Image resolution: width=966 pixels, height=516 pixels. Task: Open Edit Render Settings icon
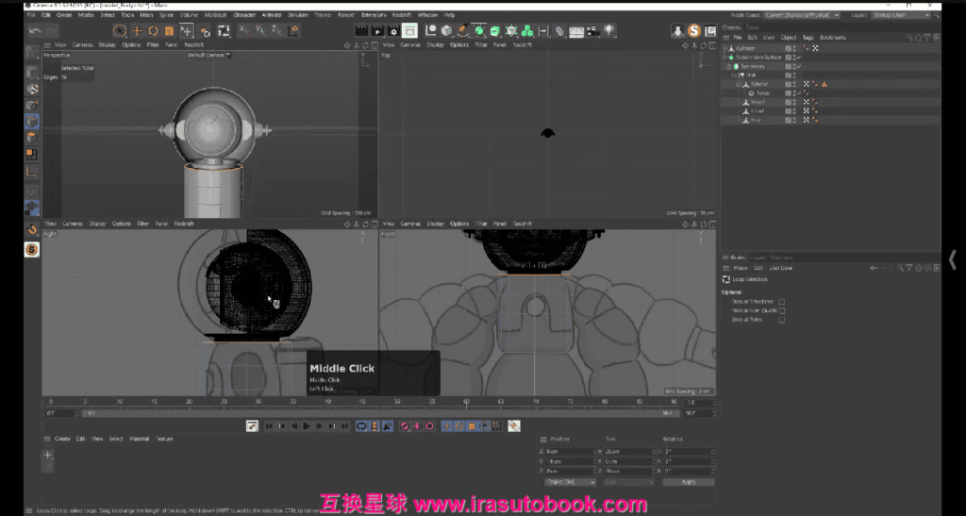tap(393, 31)
